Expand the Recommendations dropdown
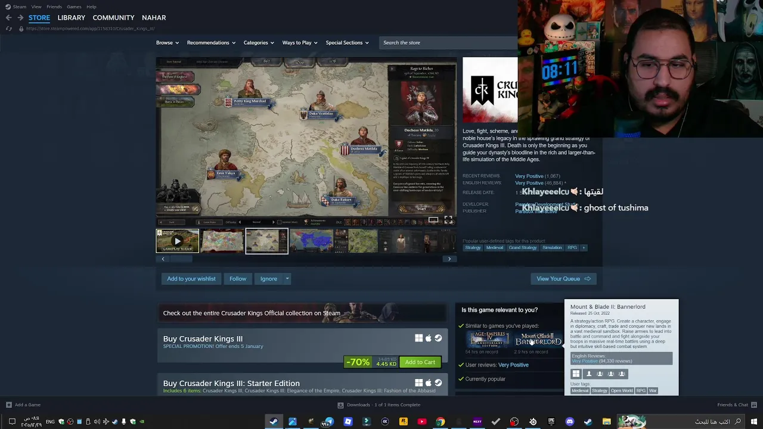Viewport: 763px width, 429px height. point(211,42)
